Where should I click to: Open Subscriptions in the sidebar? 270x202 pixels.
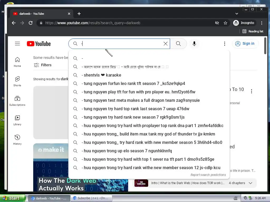(x=17, y=101)
